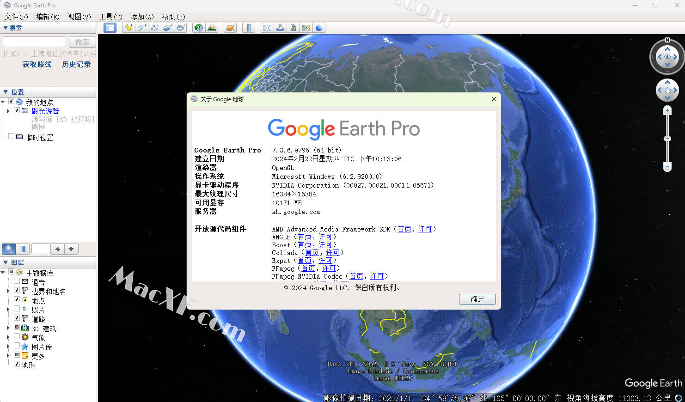Click the Move joystick hand control
The image size is (685, 402).
pos(667,90)
